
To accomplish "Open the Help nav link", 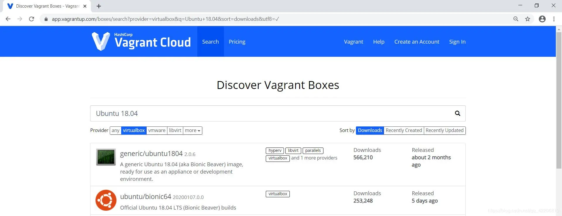I will click(x=379, y=42).
